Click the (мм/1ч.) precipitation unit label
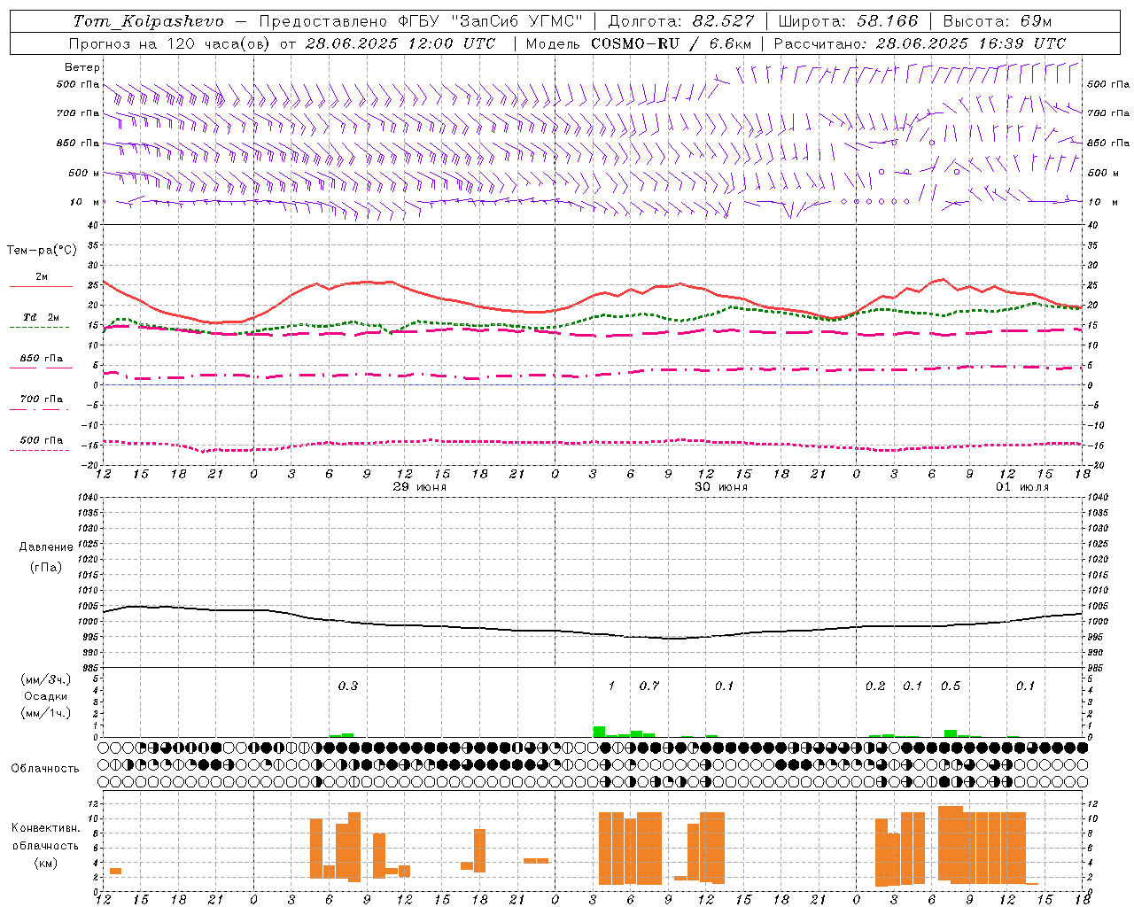1134x907 pixels. point(46,712)
